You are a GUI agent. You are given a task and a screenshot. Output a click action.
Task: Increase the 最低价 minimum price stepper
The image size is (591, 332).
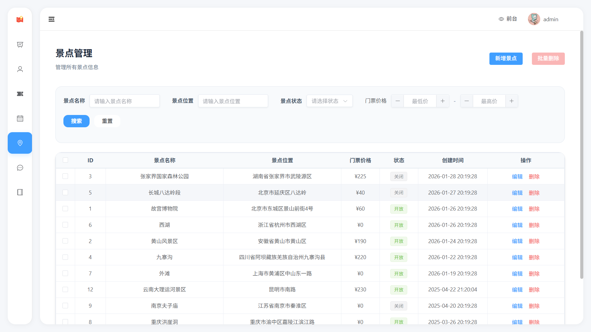(x=442, y=101)
